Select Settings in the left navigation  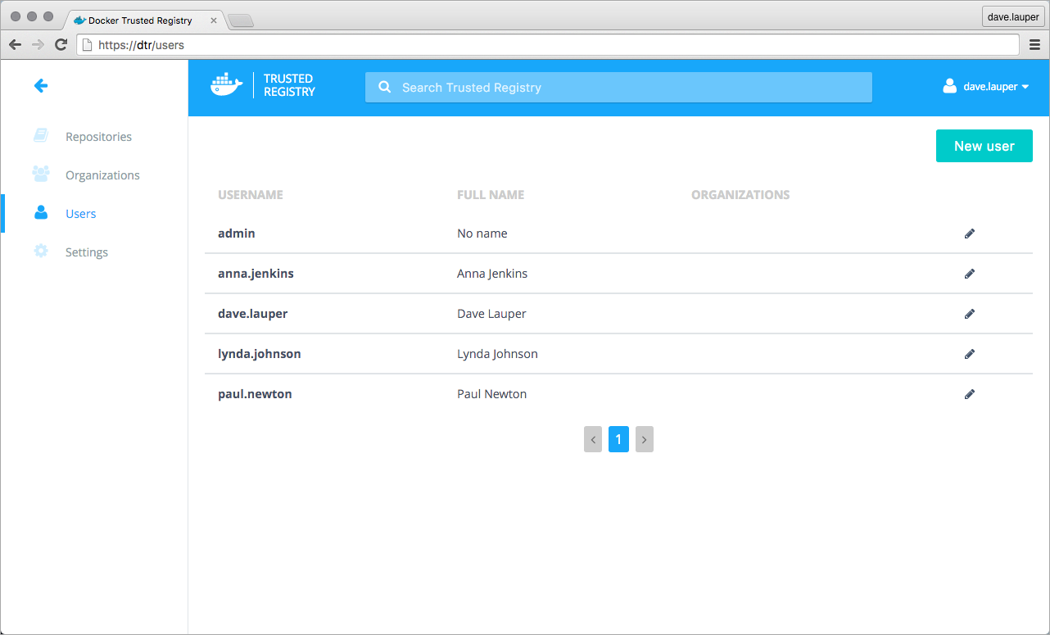tap(87, 252)
